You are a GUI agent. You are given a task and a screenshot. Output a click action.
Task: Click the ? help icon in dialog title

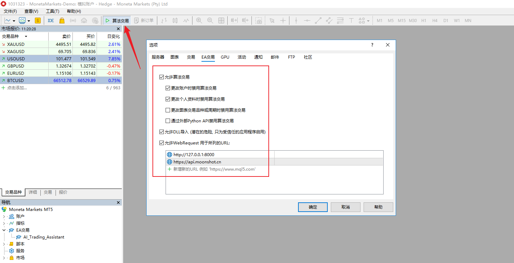[x=372, y=45]
